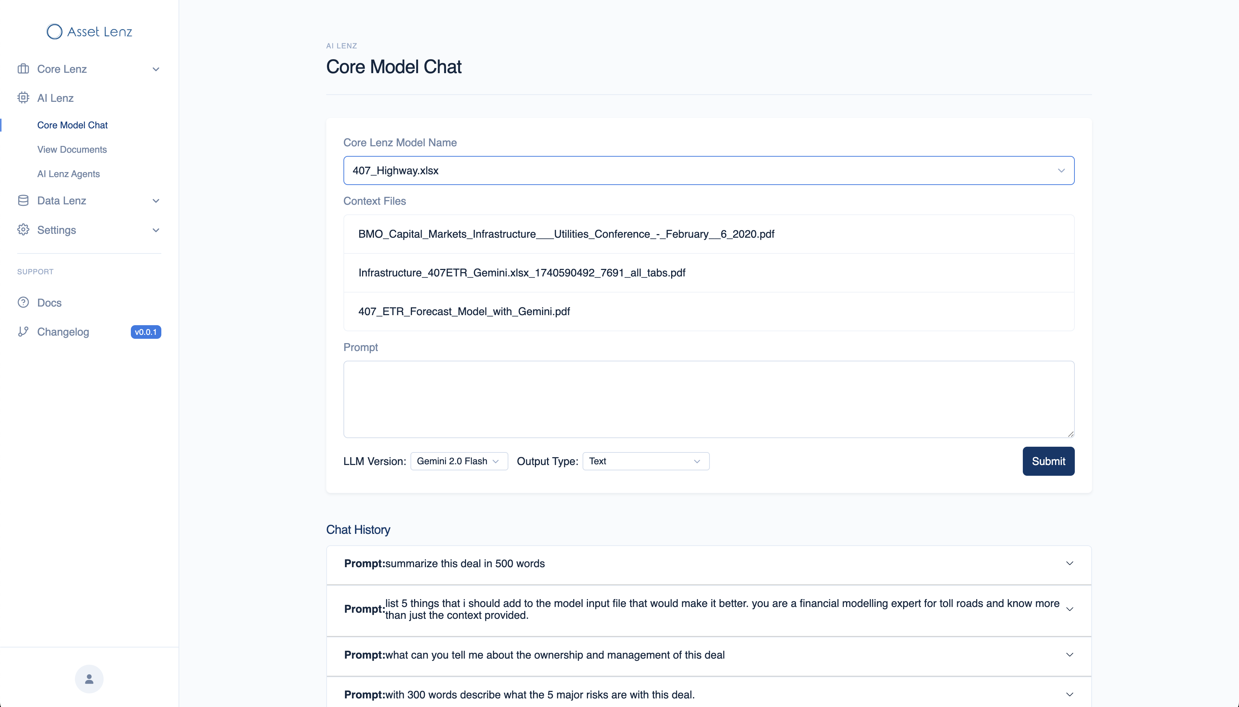Open the Output Type dropdown
Image resolution: width=1239 pixels, height=707 pixels.
pos(646,461)
